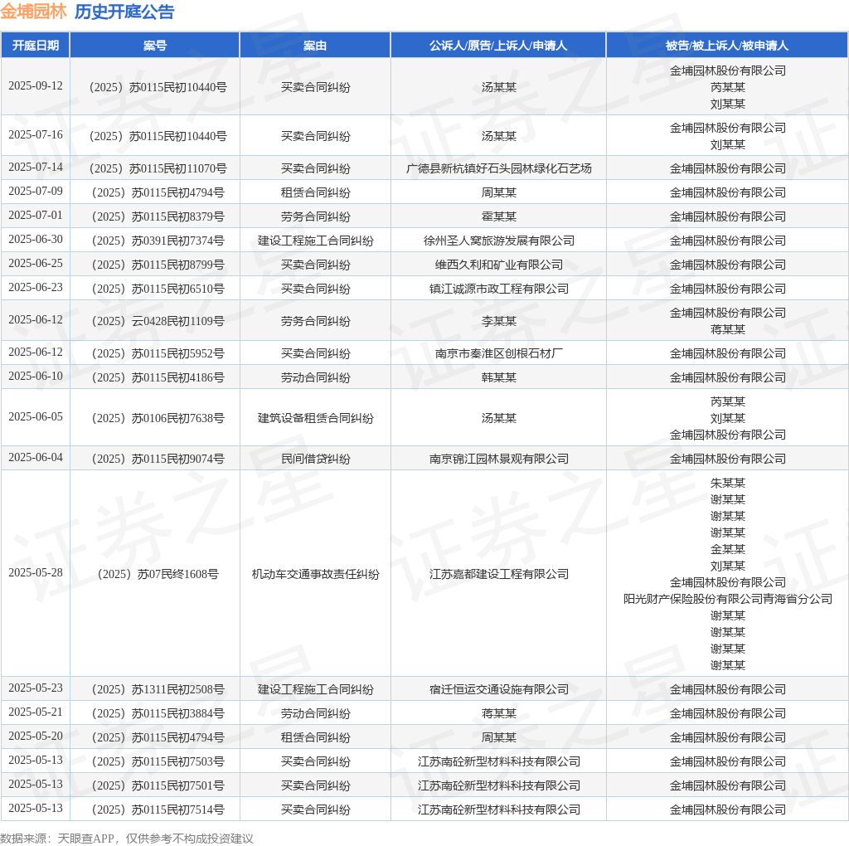The image size is (849, 846).
Task: Click plaintiff 广德县新杭镇好石头园林绿化石艺场
Action: pos(498,168)
